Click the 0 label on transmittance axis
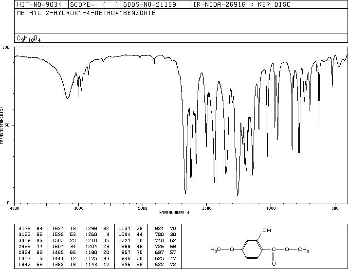The image size is (348, 269). [x=8, y=203]
